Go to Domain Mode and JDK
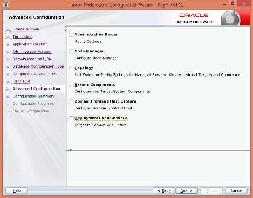The height and width of the screenshot is (198, 253). click(x=32, y=59)
